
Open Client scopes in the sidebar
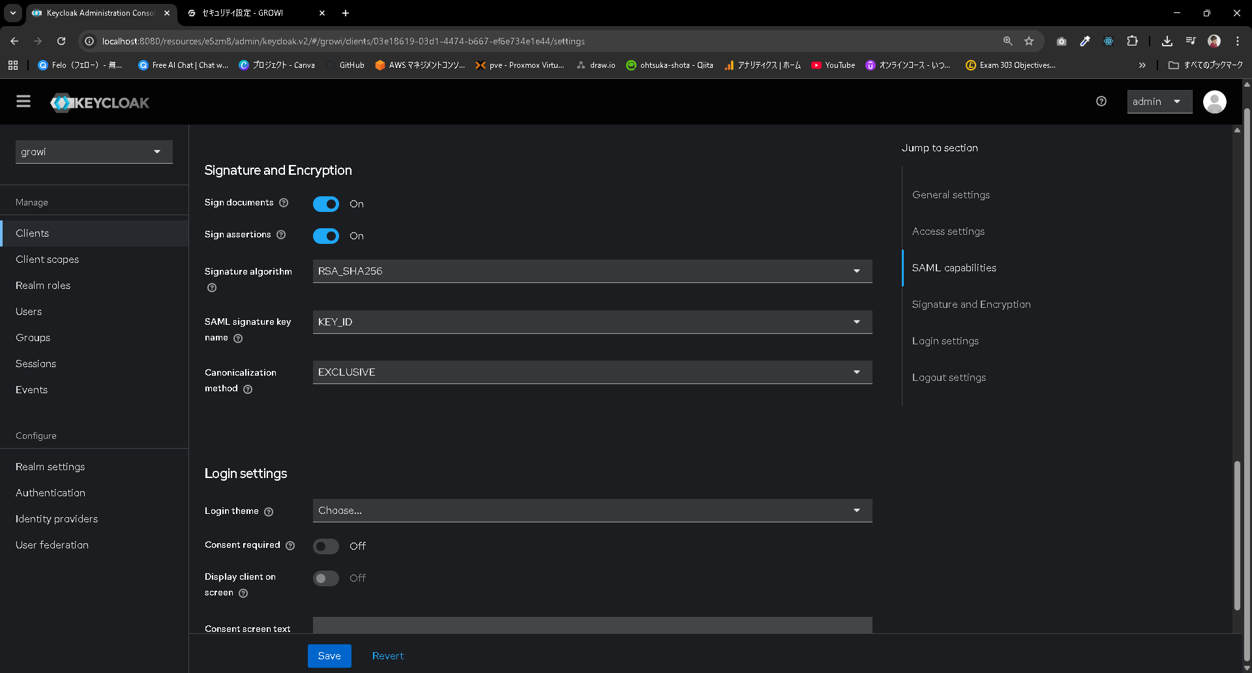[x=95, y=260]
